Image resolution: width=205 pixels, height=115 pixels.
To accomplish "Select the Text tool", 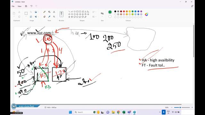I will 54,12.
